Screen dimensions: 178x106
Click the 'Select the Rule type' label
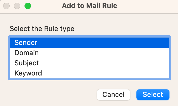pos(42,29)
